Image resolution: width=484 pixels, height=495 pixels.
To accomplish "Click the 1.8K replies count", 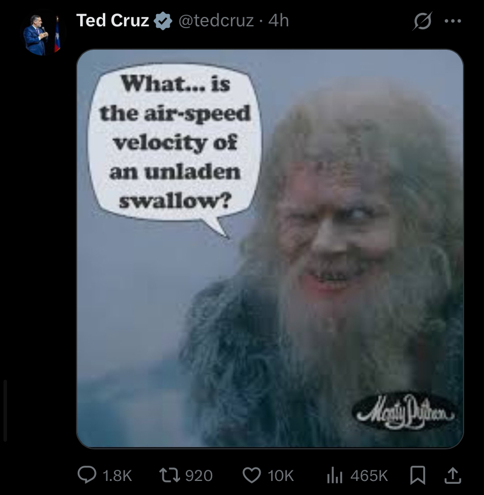I will pyautogui.click(x=117, y=476).
